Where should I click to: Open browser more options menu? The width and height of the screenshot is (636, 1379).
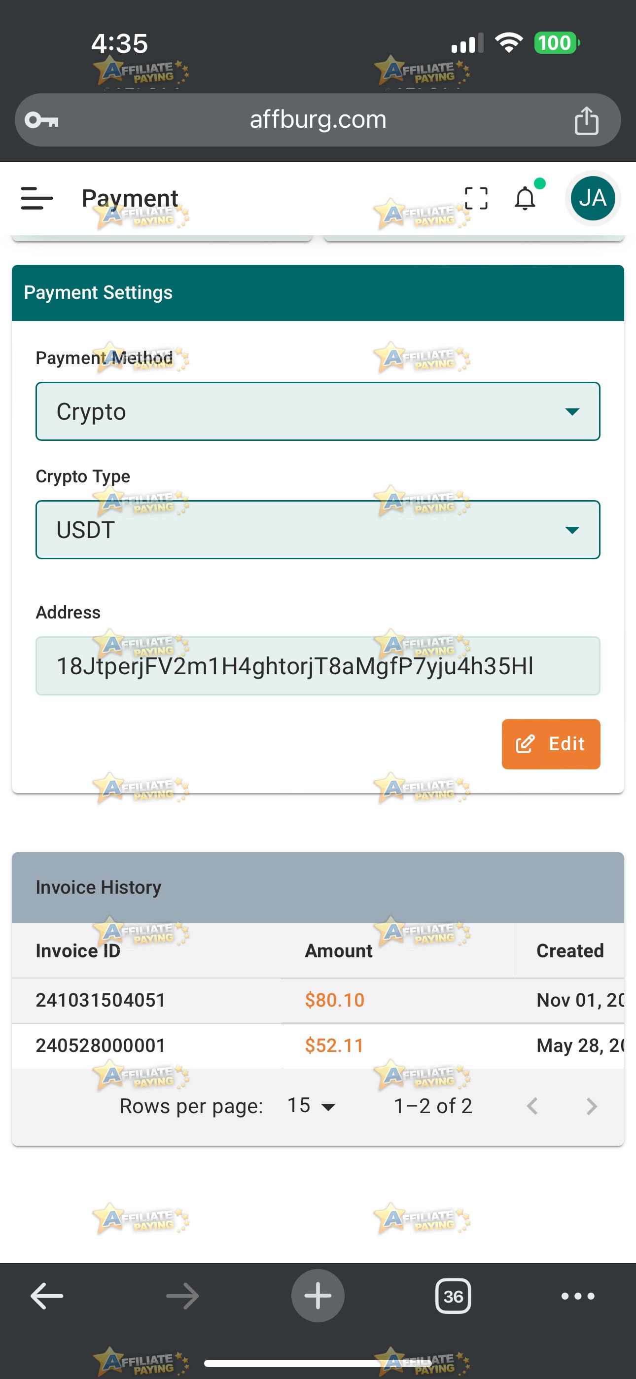[578, 1296]
